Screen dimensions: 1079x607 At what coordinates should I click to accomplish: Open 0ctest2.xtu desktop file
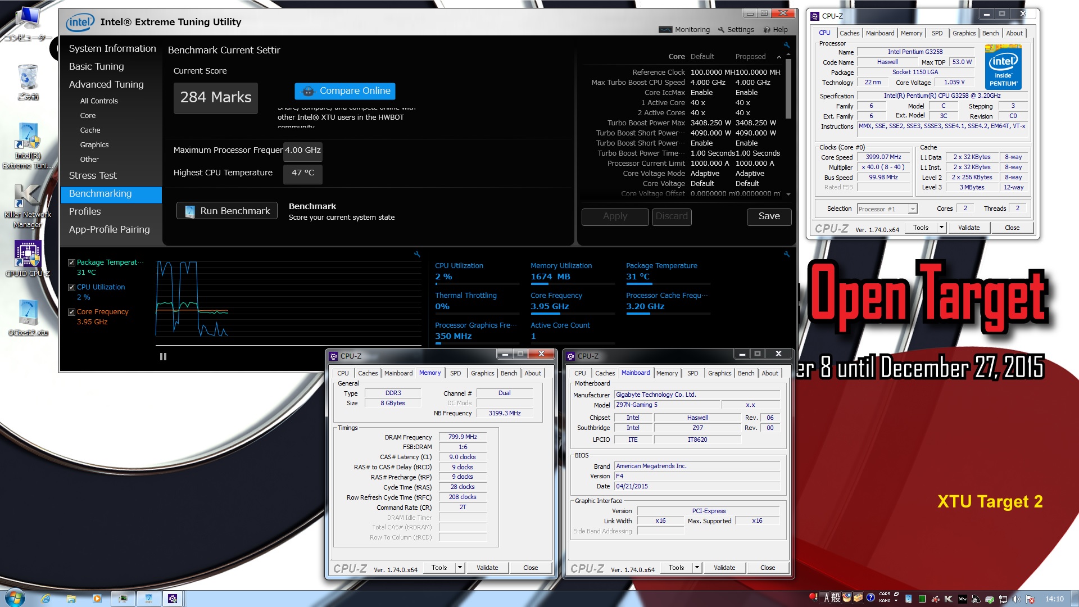(x=28, y=318)
